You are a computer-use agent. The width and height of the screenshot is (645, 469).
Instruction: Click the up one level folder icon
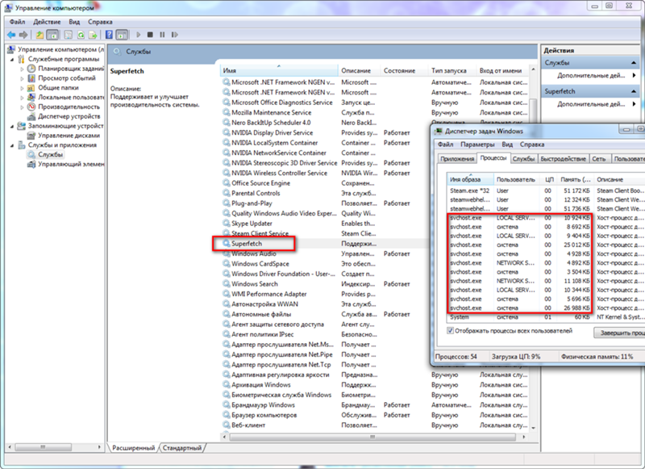coord(40,35)
